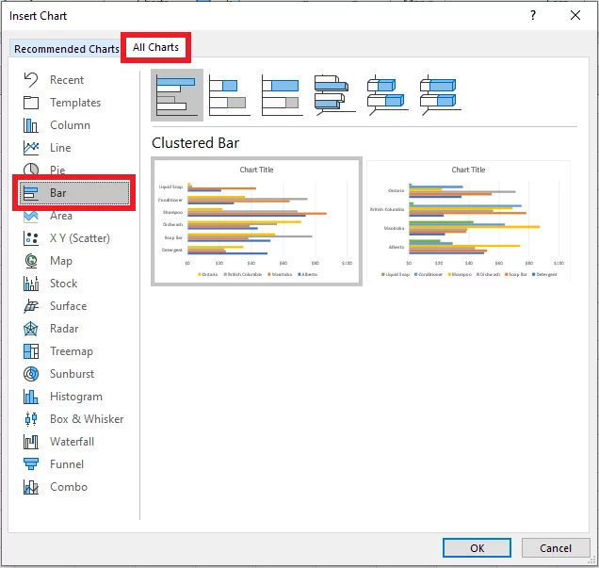Select the Box & Whisker chart type

86,419
